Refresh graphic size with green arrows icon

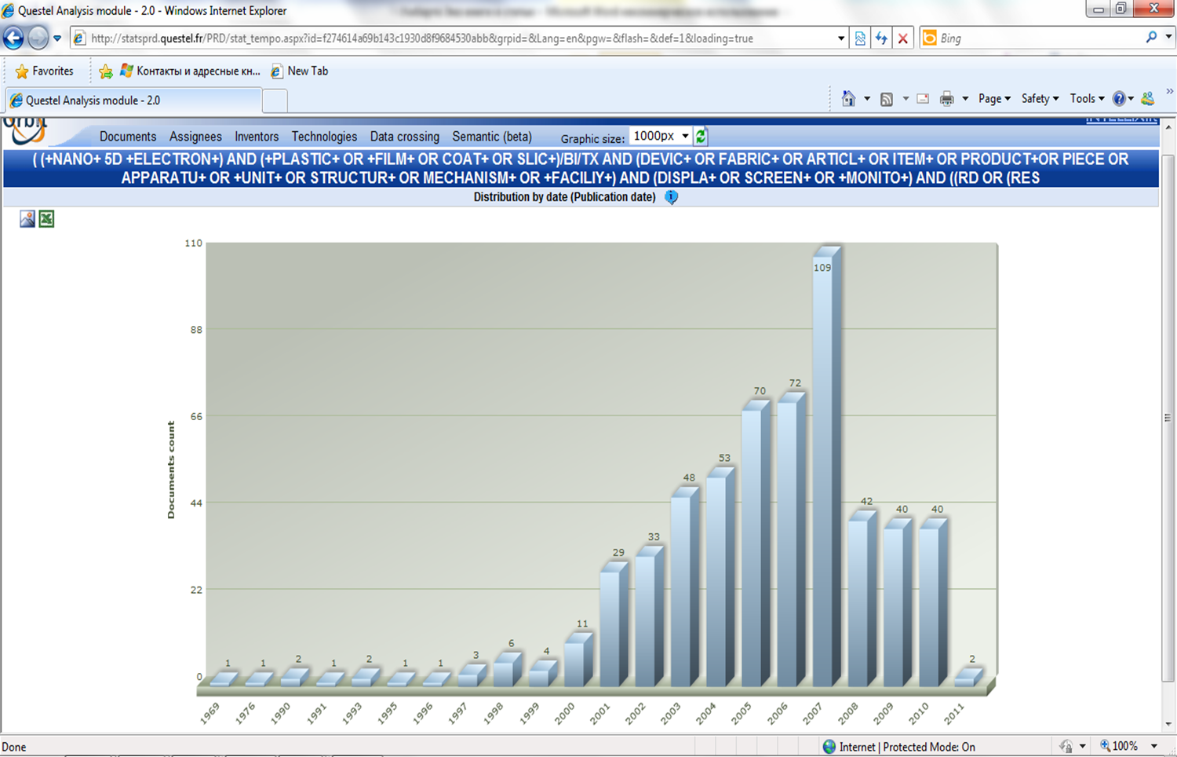[x=701, y=136]
